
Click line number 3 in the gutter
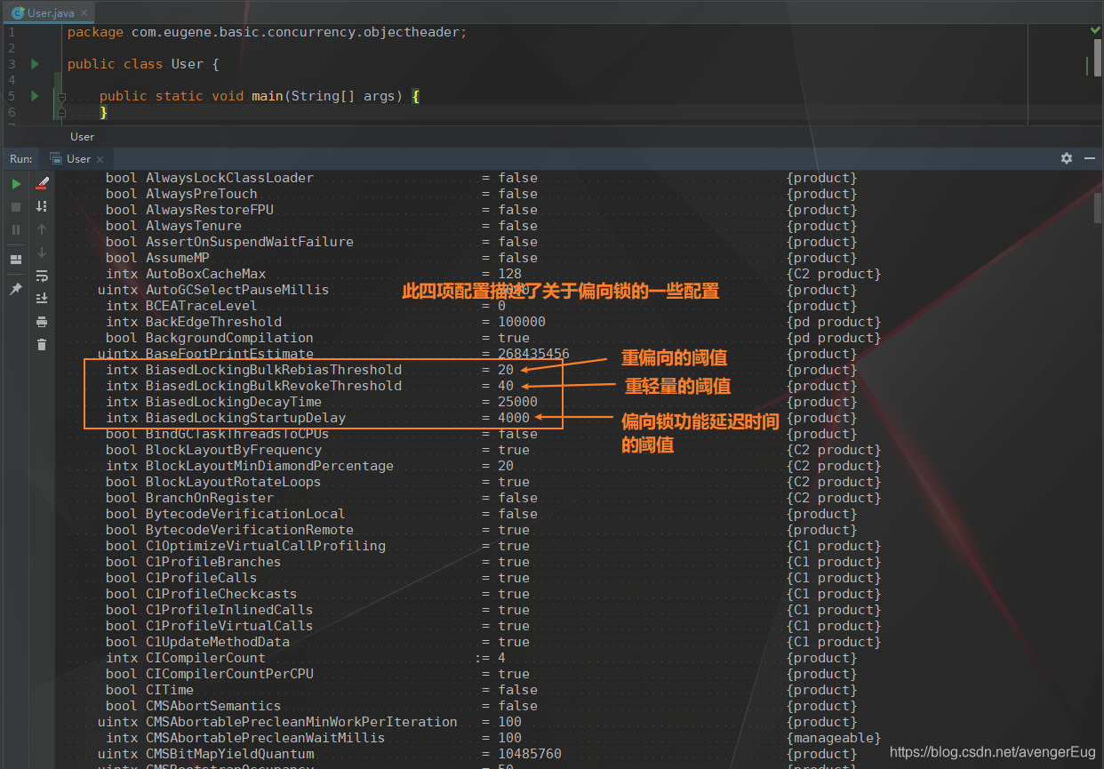coord(12,64)
